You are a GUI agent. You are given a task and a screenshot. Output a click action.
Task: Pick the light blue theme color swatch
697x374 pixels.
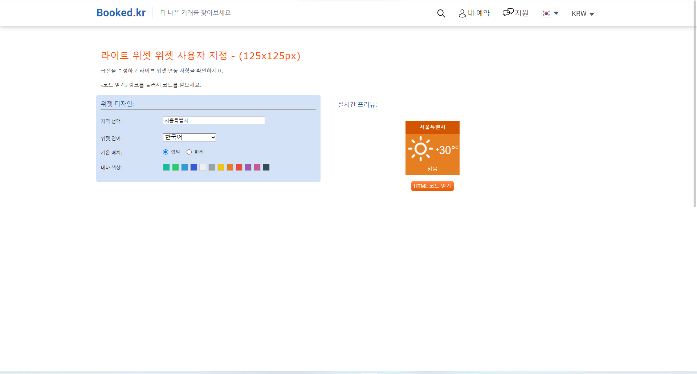(x=184, y=167)
